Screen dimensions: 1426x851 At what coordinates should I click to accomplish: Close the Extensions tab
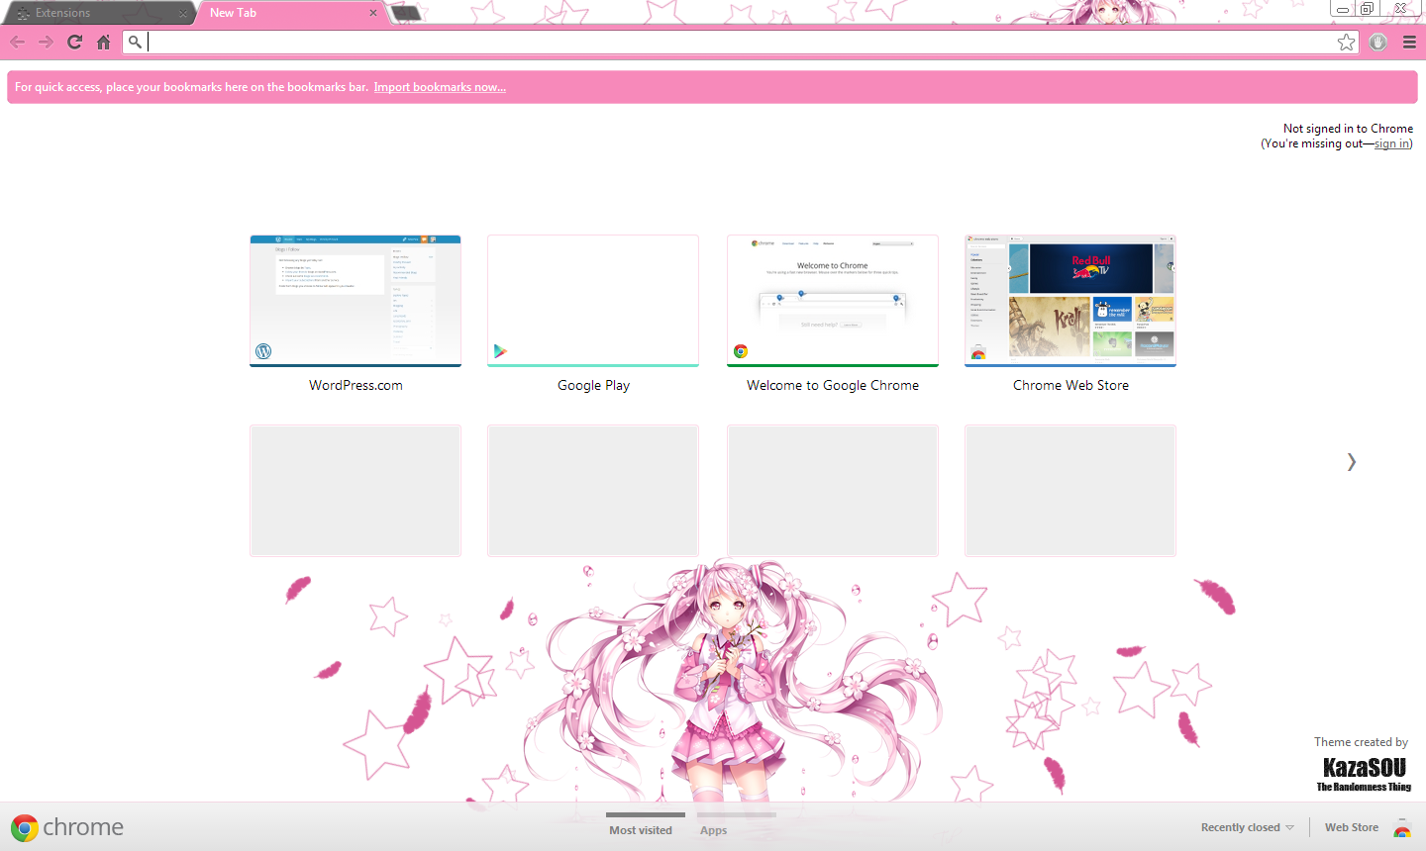click(182, 14)
